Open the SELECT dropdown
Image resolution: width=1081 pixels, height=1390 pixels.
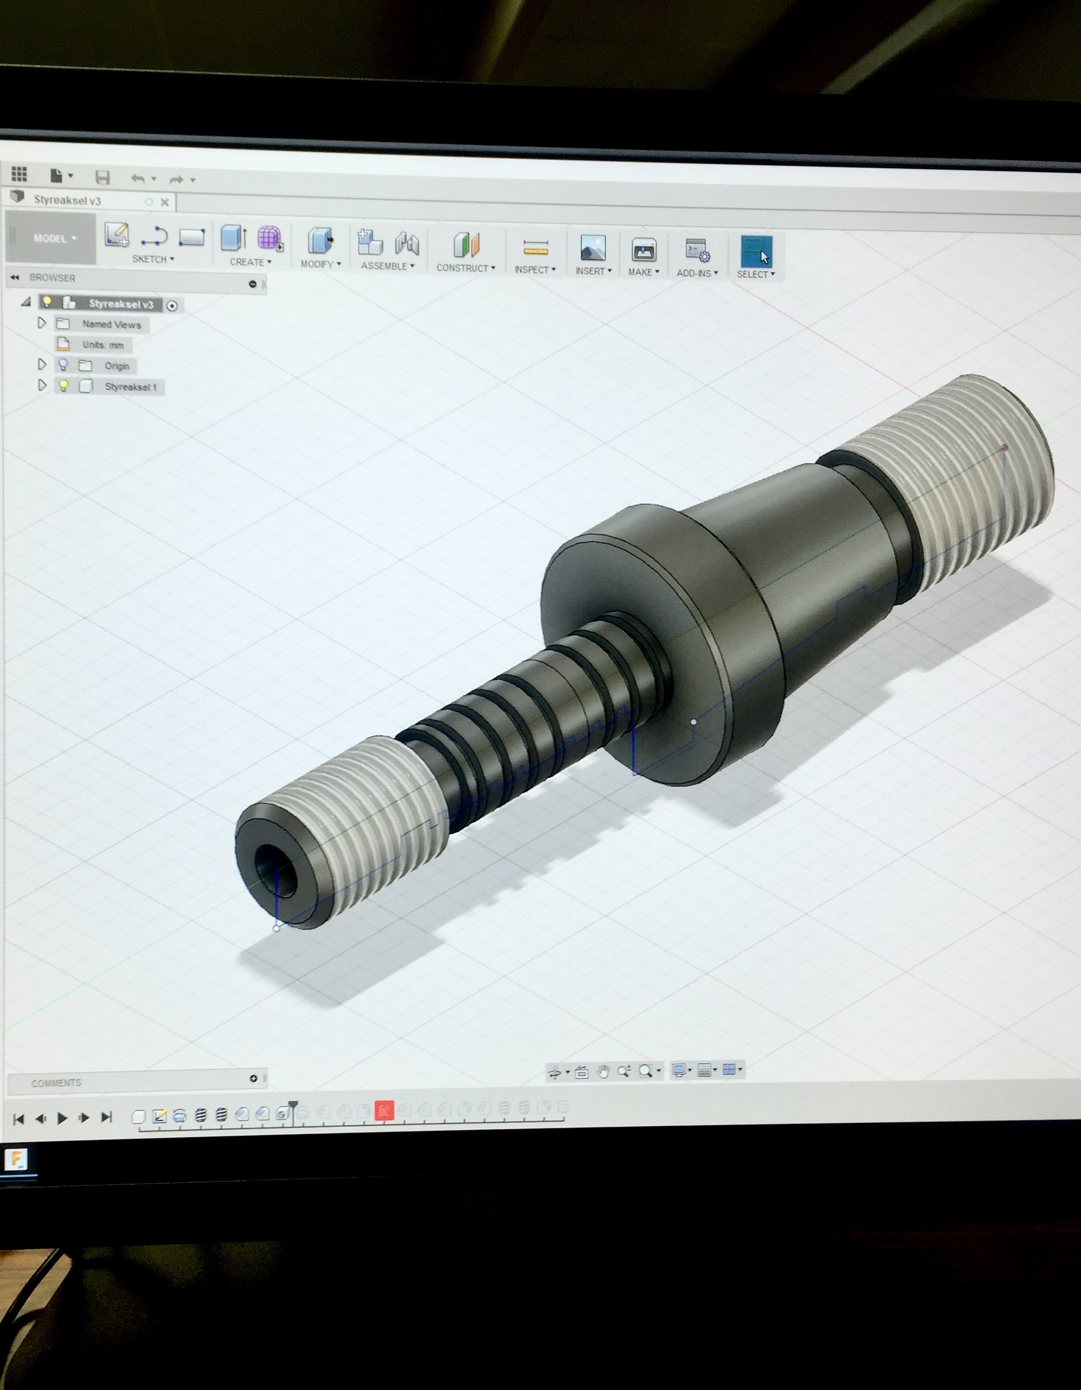pyautogui.click(x=756, y=274)
